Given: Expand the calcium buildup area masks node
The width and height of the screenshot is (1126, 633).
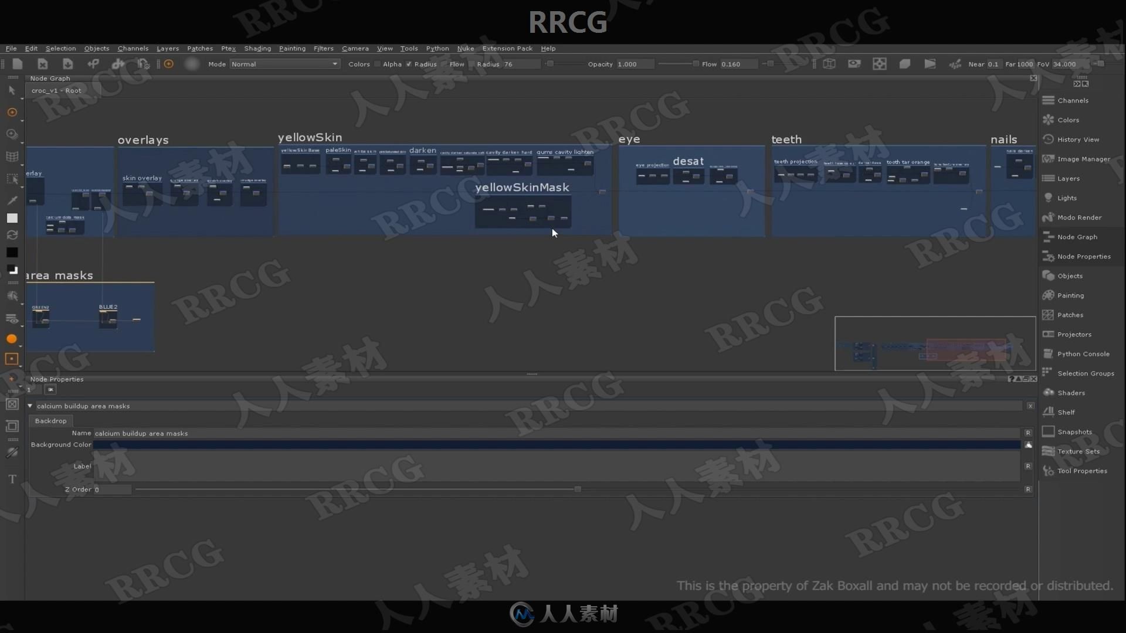Looking at the screenshot, I should pos(29,406).
